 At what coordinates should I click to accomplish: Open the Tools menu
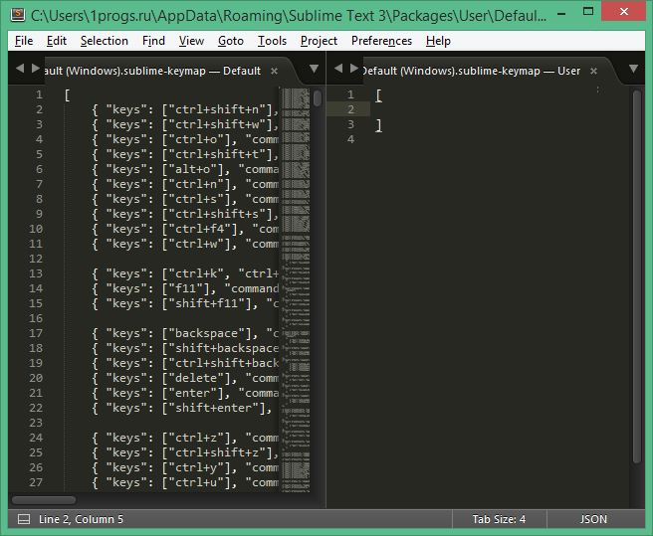pos(272,41)
